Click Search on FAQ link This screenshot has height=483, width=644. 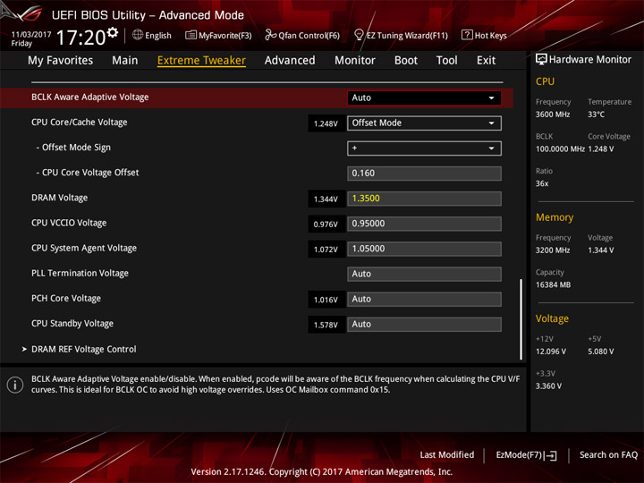[x=608, y=454]
